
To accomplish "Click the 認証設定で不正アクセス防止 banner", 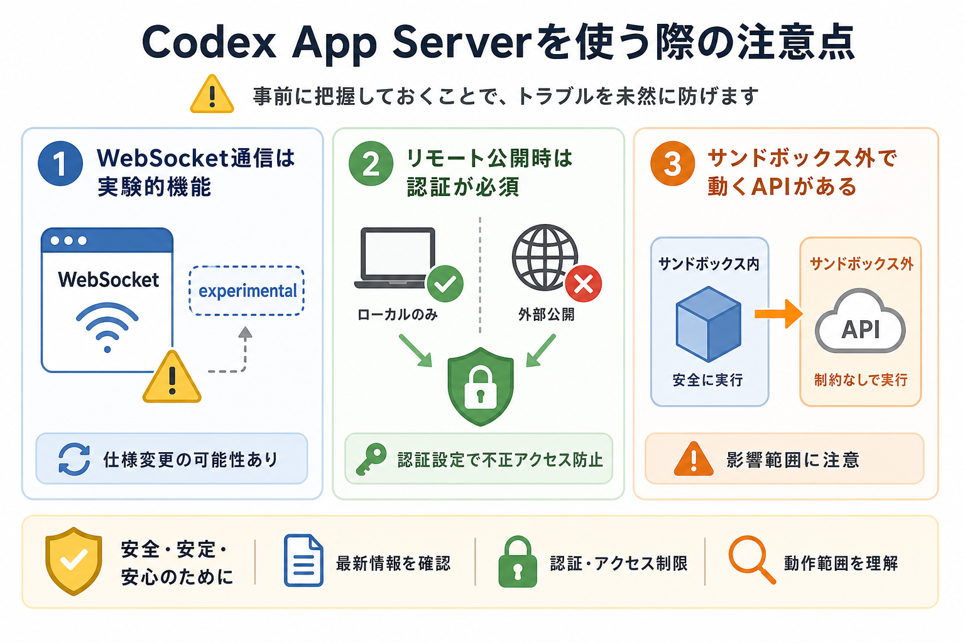I will pos(479,458).
